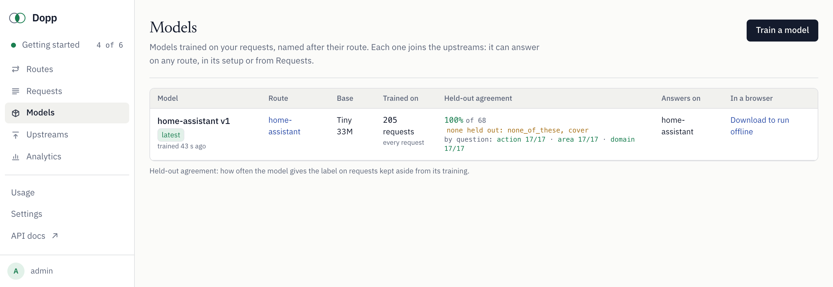The image size is (833, 287).
Task: Click the green Getting started status dot
Action: pyautogui.click(x=13, y=45)
